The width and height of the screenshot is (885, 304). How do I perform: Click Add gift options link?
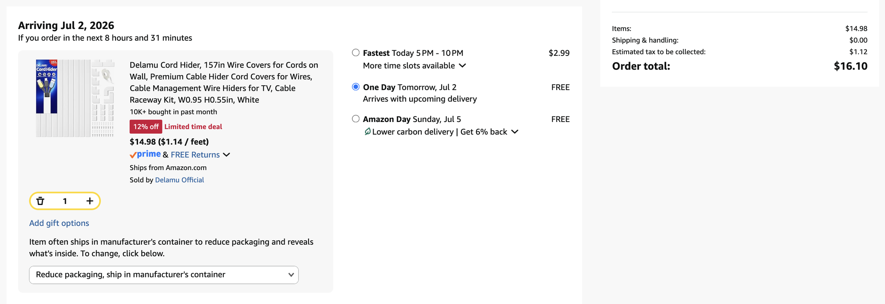click(59, 223)
